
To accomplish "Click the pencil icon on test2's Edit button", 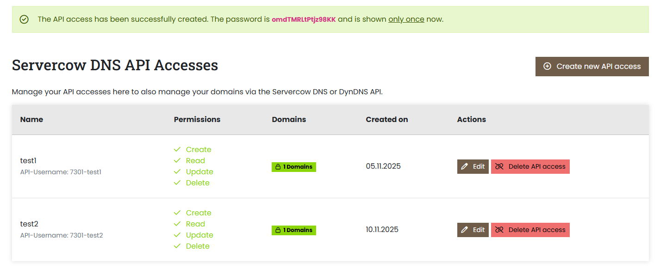I will coord(465,230).
